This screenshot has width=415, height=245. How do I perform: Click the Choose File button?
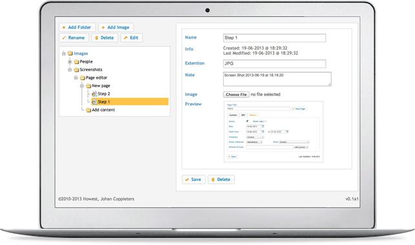coord(236,94)
